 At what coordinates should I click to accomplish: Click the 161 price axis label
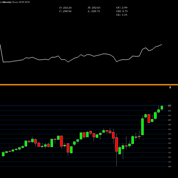pyautogui.click(x=169, y=138)
